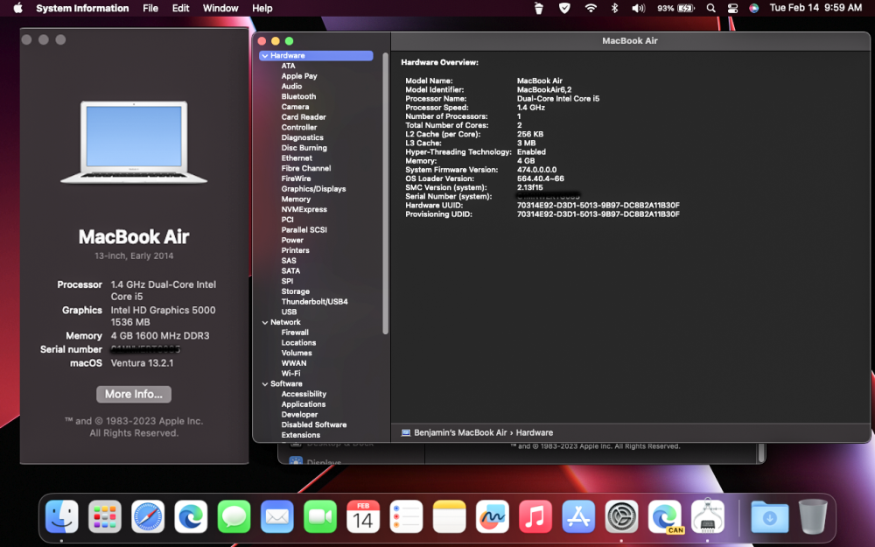
Task: Open Mail app in Dock
Action: click(x=276, y=517)
